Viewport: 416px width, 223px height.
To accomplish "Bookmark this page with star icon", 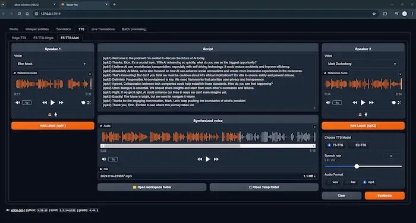I will 374,14.
